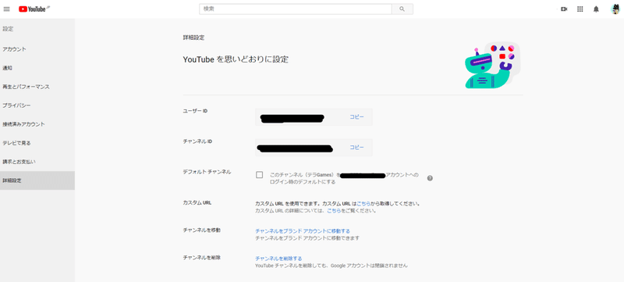
Task: Open 請求とお支払い section
Action: point(37,162)
